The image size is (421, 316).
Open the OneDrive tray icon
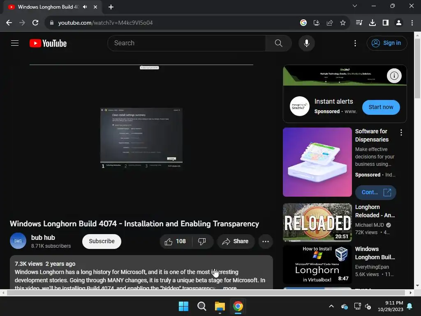coord(345,306)
